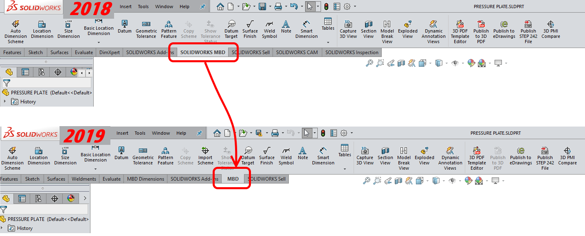
Task: Open DimXpertManager tab in 2018 panel
Action: click(x=58, y=72)
